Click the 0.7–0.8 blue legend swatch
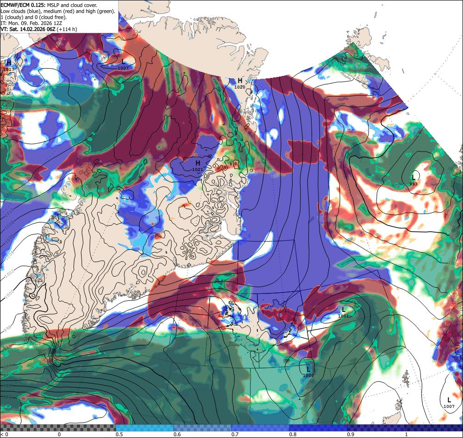This screenshot has width=463, height=438. [260, 428]
